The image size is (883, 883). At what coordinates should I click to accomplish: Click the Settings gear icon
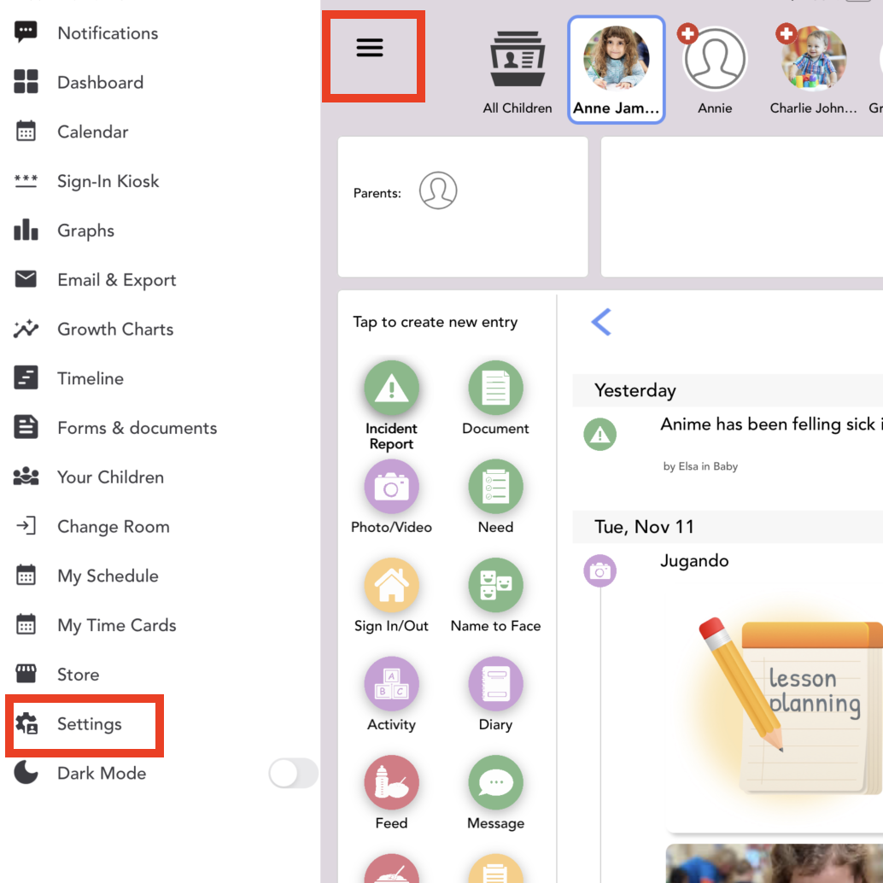click(x=26, y=723)
